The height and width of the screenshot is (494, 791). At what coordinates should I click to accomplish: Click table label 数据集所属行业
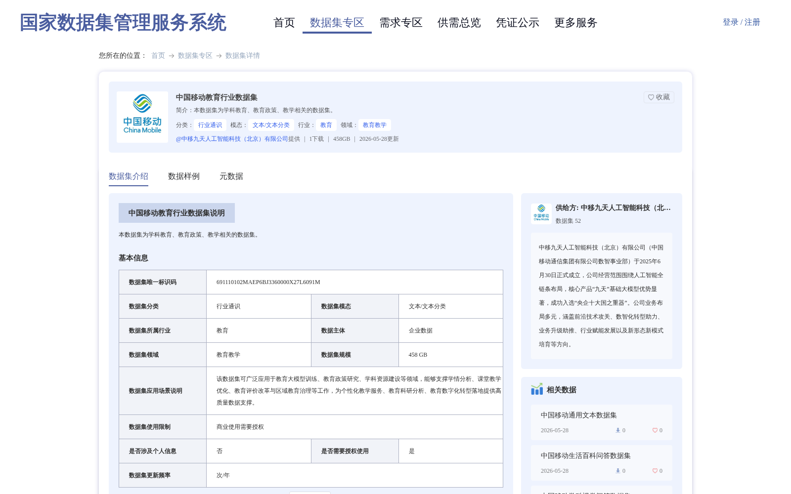click(x=150, y=330)
